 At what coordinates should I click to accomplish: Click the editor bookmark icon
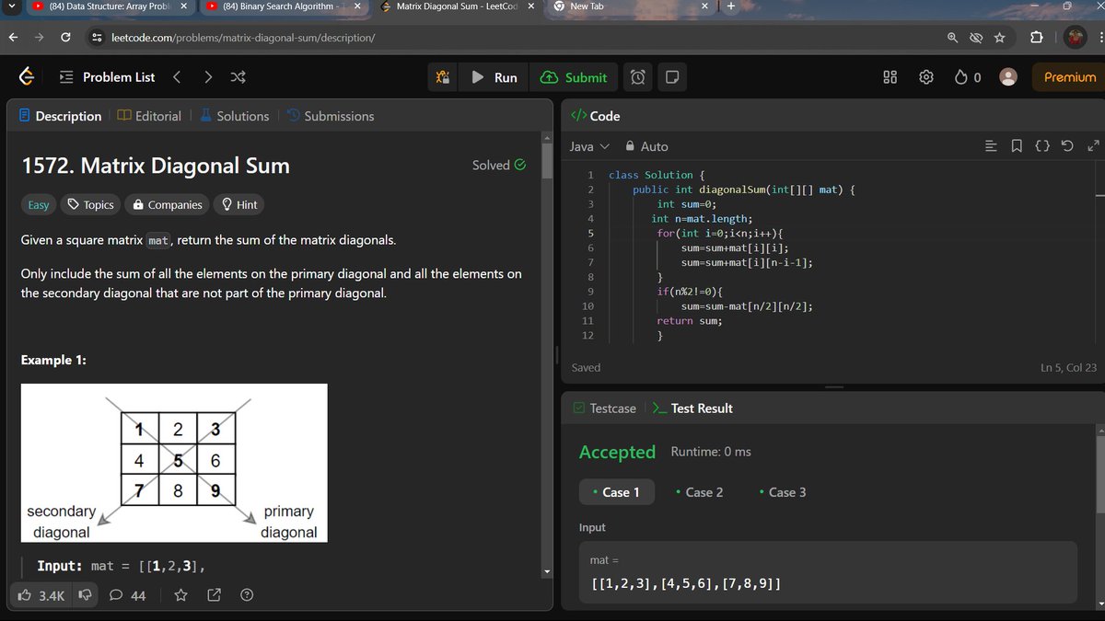pos(1016,146)
